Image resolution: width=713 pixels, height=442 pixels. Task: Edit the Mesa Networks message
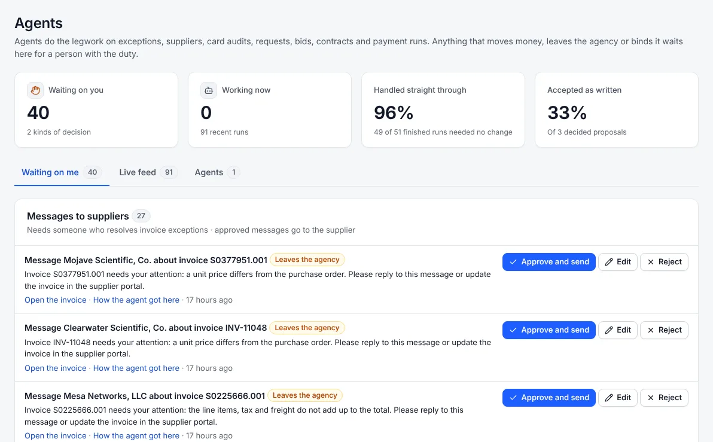tap(618, 398)
